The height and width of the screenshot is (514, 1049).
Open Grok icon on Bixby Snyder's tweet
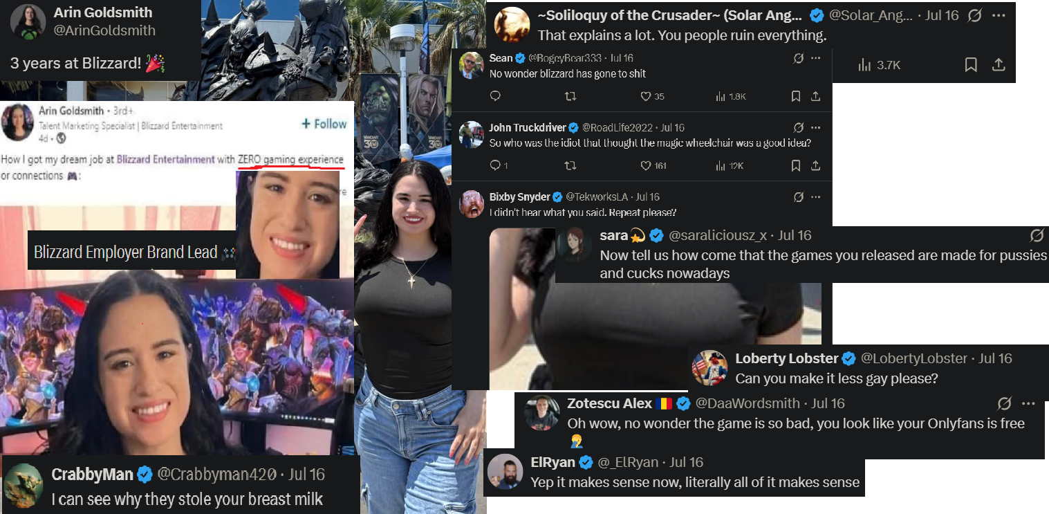pyautogui.click(x=799, y=197)
